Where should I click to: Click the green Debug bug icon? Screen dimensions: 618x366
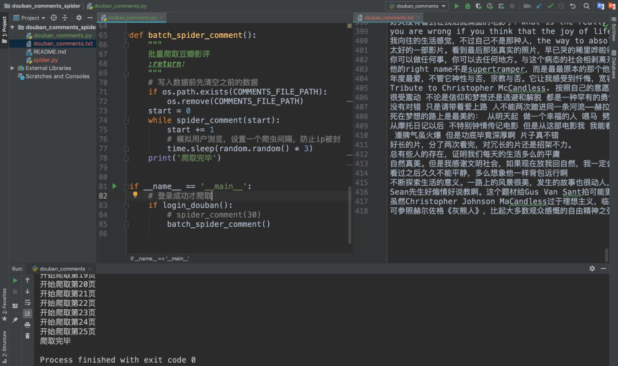pos(468,6)
